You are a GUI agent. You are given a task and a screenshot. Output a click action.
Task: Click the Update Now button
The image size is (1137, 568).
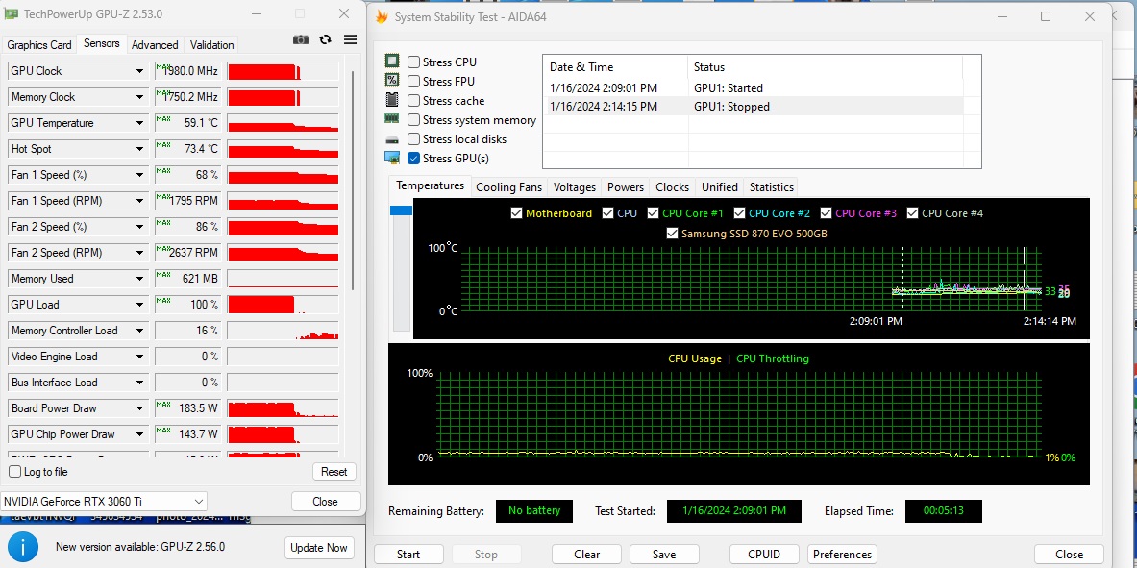[x=319, y=548]
